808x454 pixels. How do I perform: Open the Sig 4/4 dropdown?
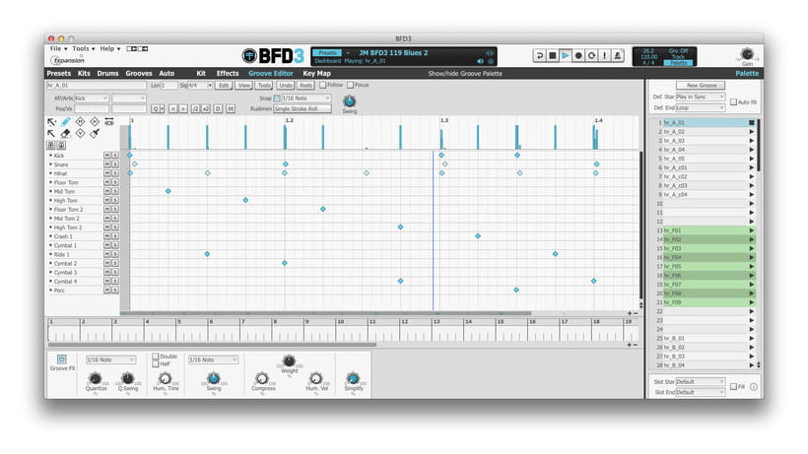click(200, 86)
